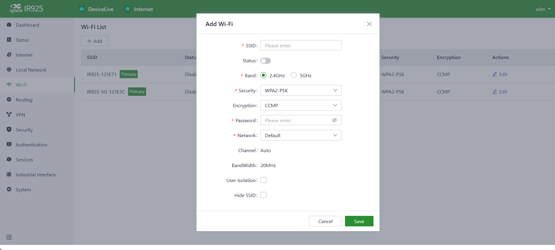
Task: Click the DeviceLive cloud icon
Action: click(x=82, y=9)
